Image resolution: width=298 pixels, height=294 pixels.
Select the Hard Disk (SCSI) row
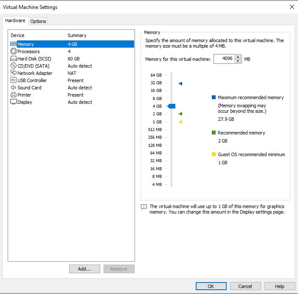click(72, 59)
